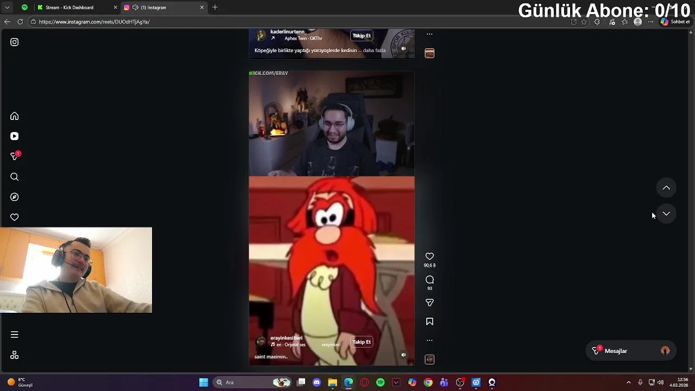This screenshot has width=695, height=391.
Task: Save the erayinkesitleri reel with the bookmark icon
Action: point(429,321)
